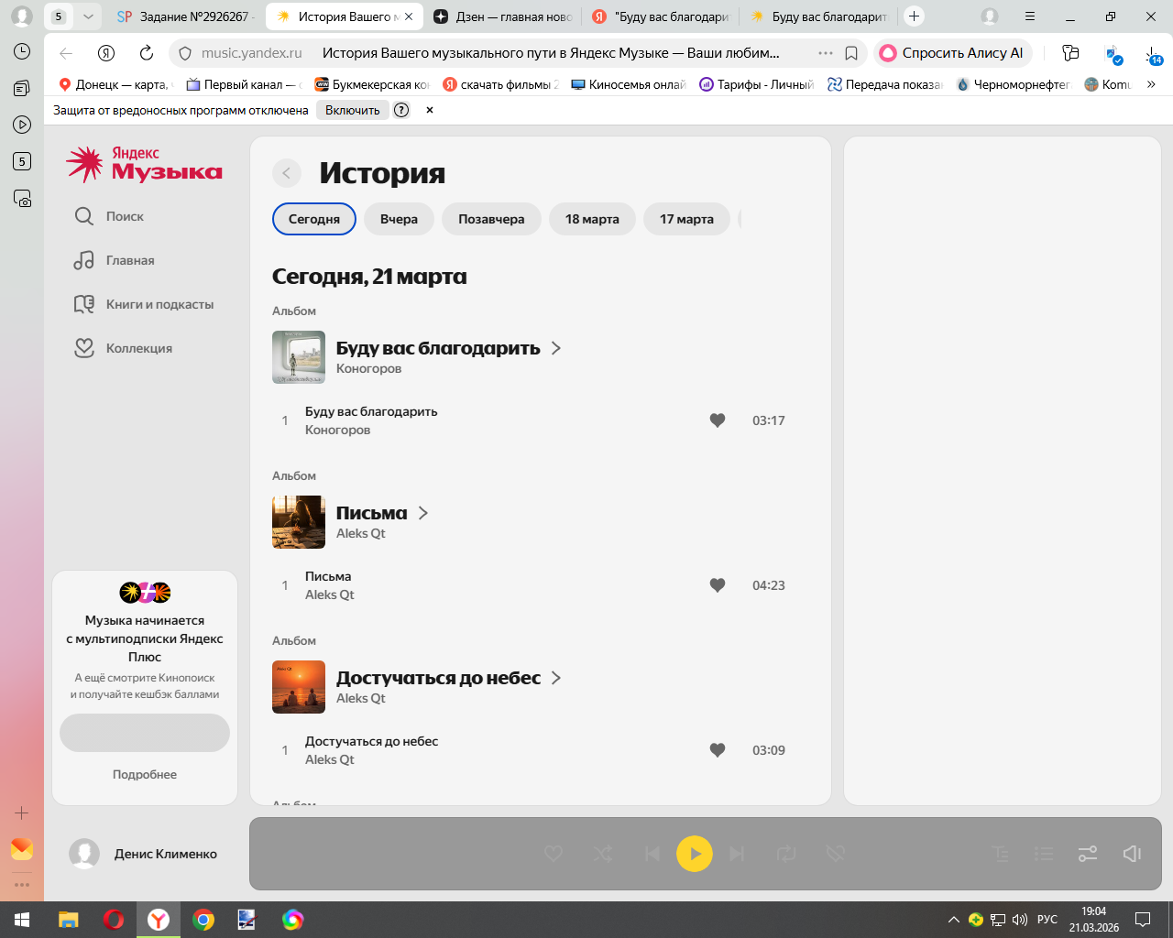Viewport: 1173px width, 938px height.
Task: Open the Достучаться до небес album cover
Action: tap(299, 687)
